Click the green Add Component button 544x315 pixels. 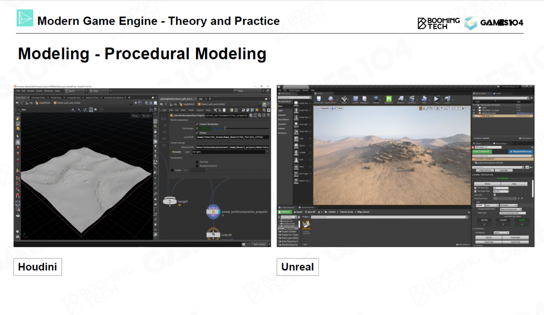tap(482, 152)
